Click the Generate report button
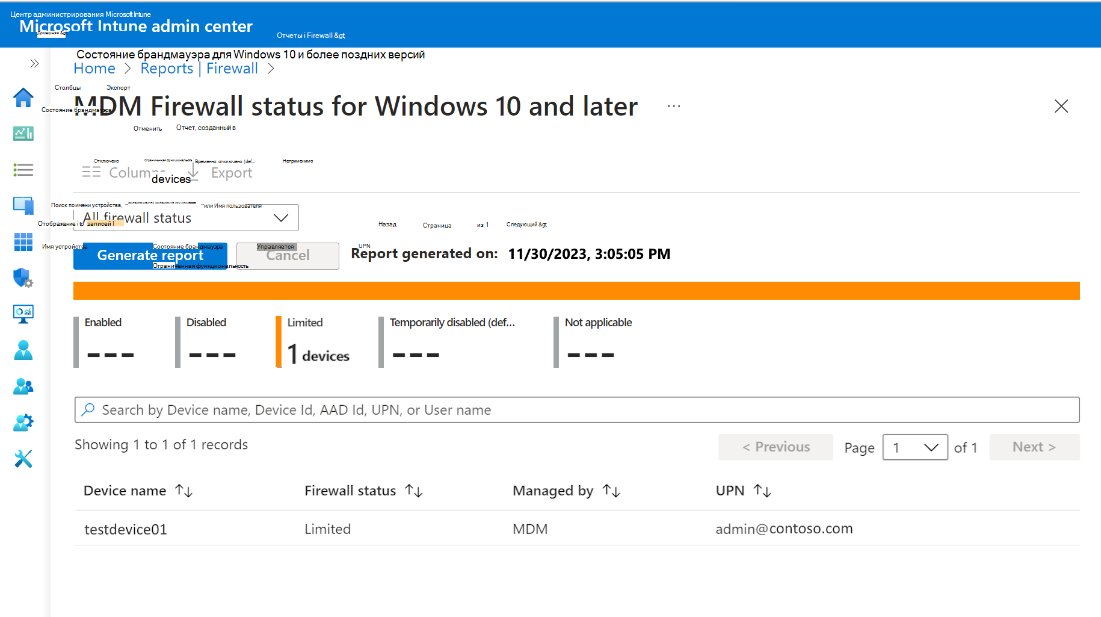 [150, 256]
